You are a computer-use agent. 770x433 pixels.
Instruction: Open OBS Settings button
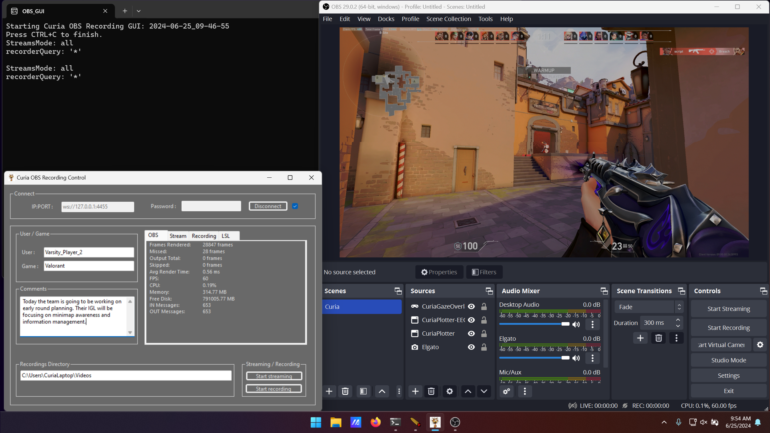click(x=728, y=375)
